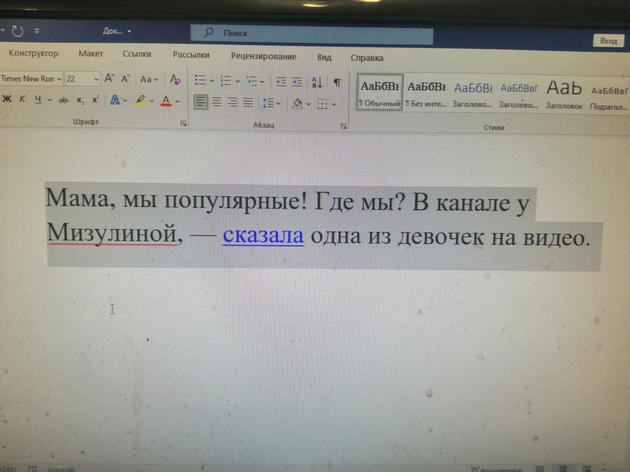Show paragraph marks with the ¶ icon

pos(338,82)
